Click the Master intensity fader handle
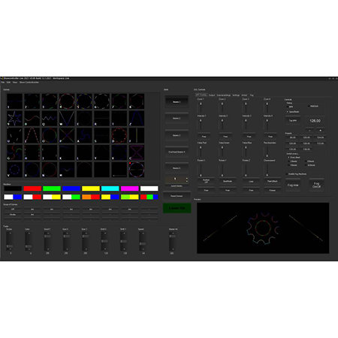Image resolution: width=338 pixels, height=338 pixels. click(172, 236)
